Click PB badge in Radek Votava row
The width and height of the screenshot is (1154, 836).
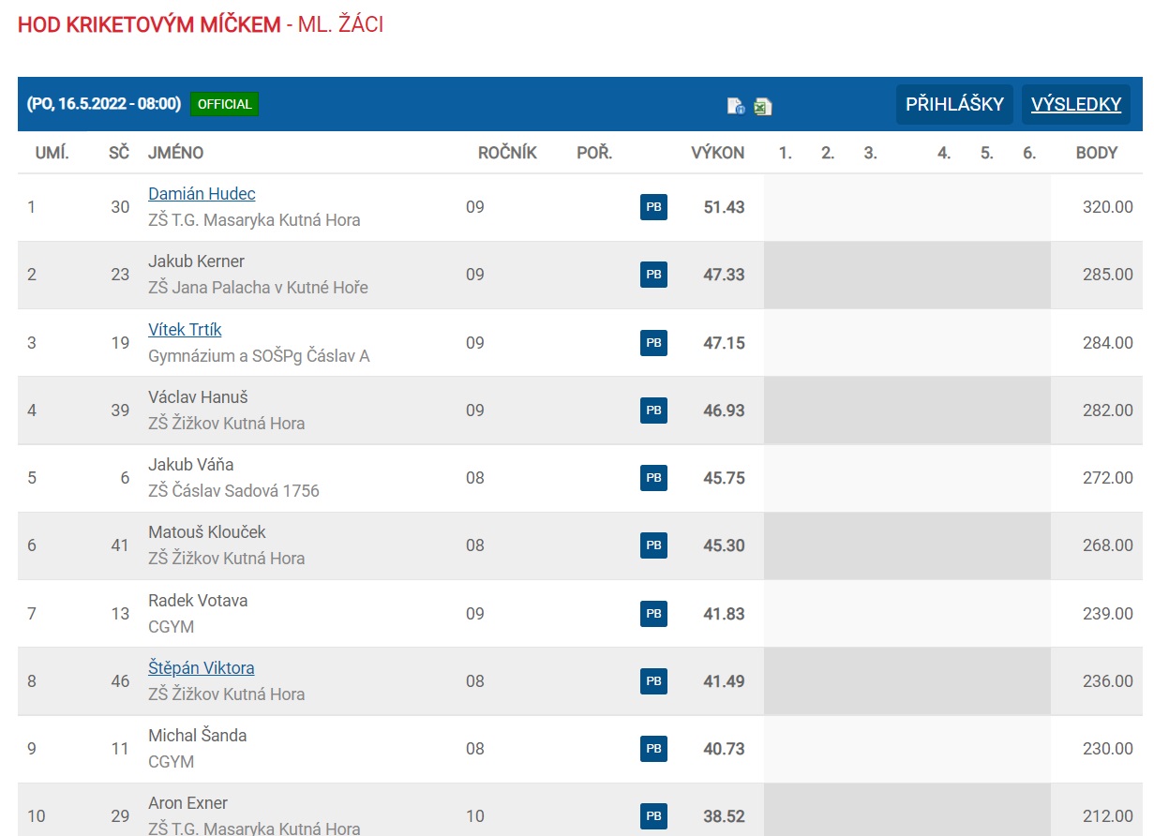click(653, 613)
